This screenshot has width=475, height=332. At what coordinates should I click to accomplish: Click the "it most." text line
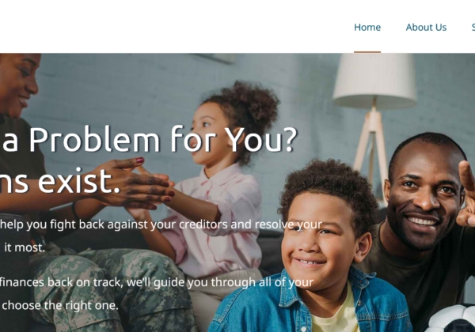[25, 247]
